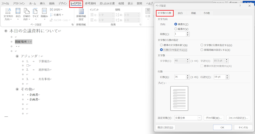The width and height of the screenshot is (255, 134).
Task: Open the 文字列の方向 text direction tool
Action: [x=8, y=14]
